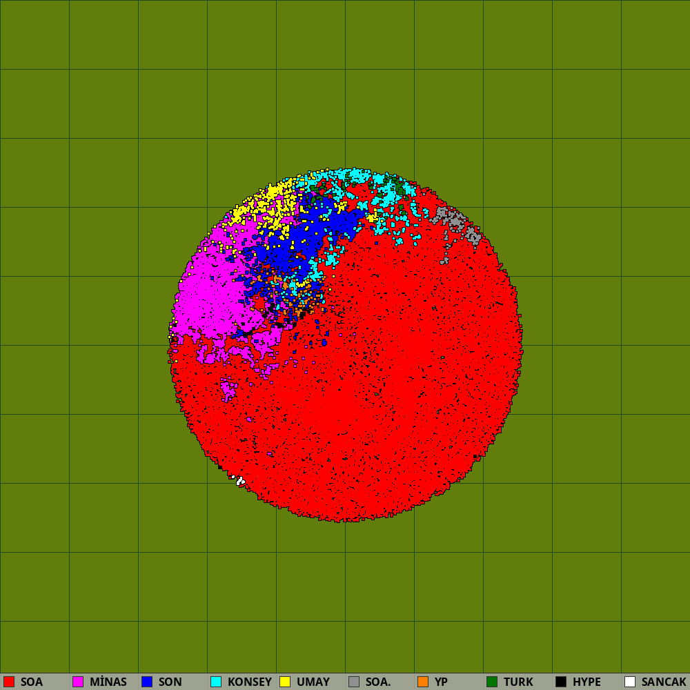Screen dimensions: 690x690
Task: Click the white SANCAK cells on the circle edge
Action: pos(240,480)
